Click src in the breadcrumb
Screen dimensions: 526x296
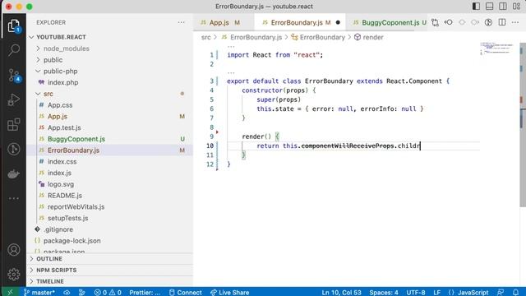(206, 37)
